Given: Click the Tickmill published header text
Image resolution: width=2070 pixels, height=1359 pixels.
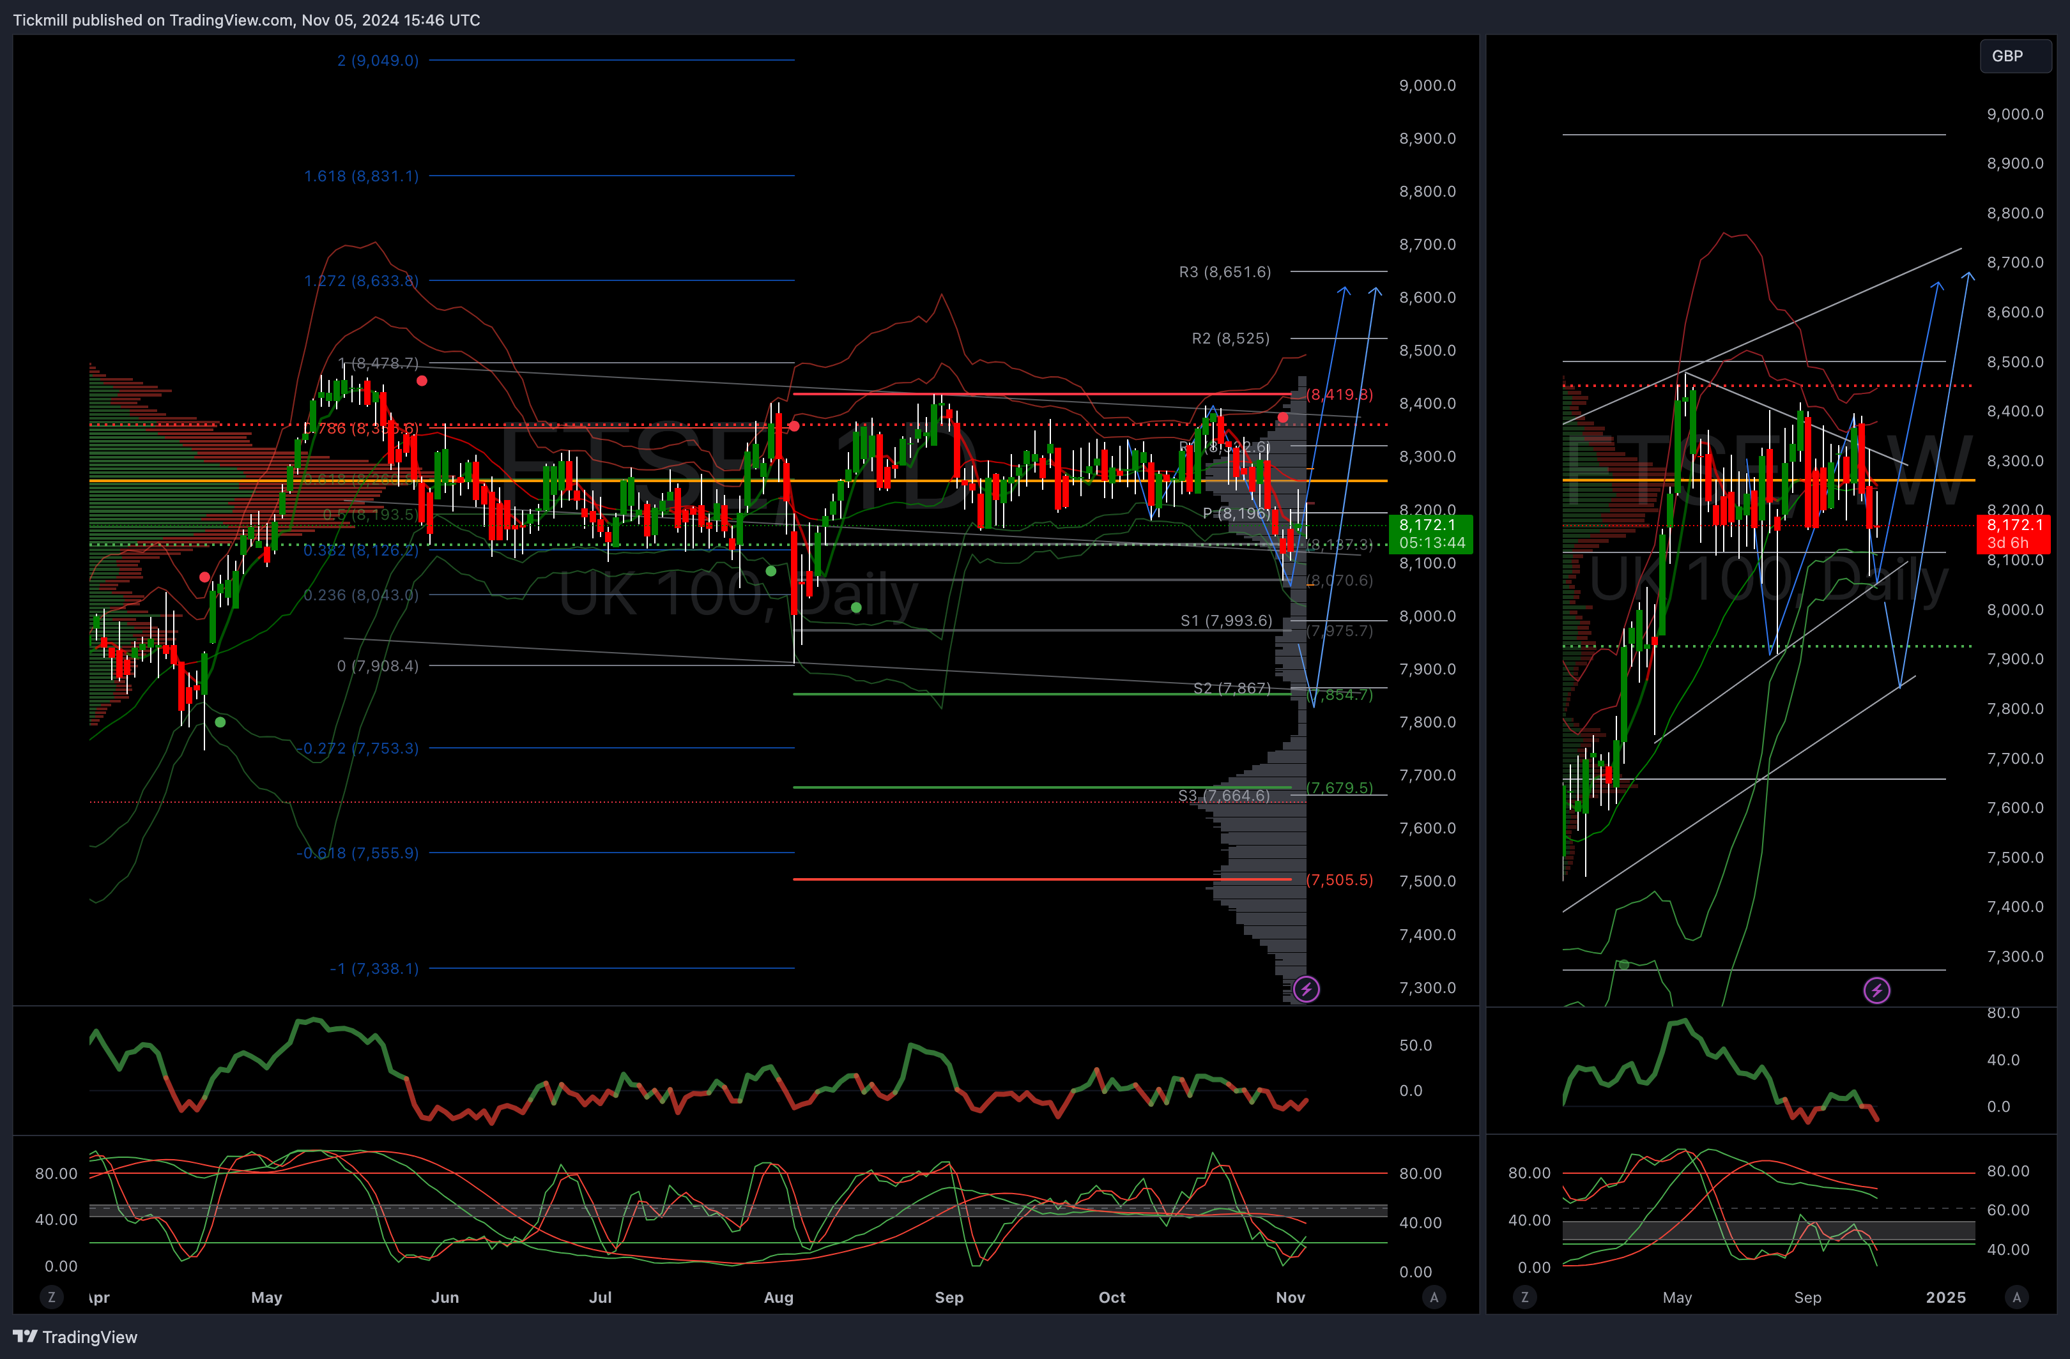Looking at the screenshot, I should [246, 20].
